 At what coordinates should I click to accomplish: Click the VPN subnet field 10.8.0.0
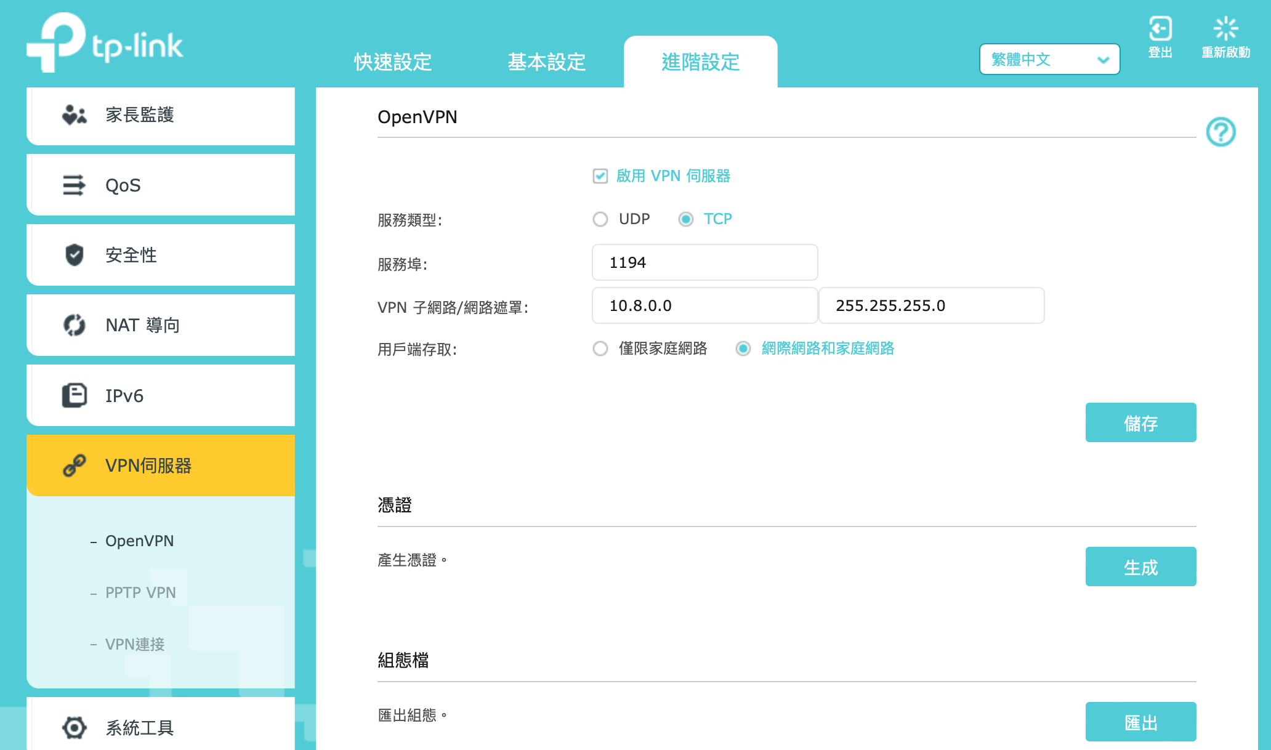704,305
